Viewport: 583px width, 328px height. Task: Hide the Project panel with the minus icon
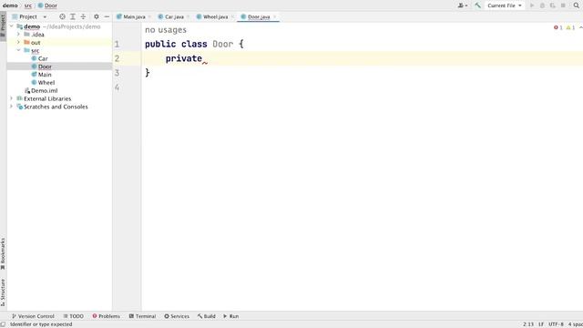click(107, 16)
